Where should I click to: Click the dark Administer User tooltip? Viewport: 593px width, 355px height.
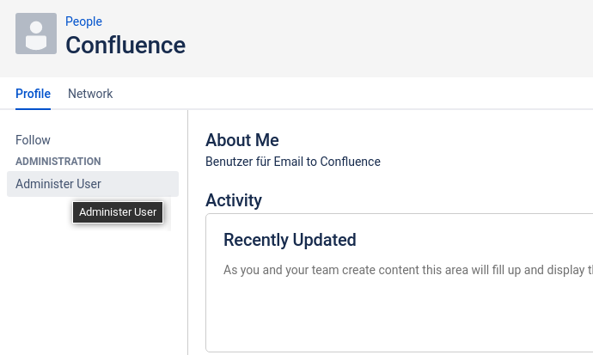coord(118,212)
